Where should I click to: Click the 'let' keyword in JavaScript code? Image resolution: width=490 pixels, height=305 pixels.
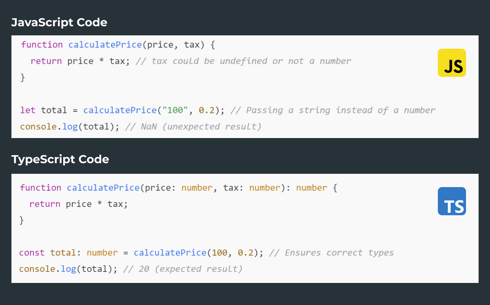pyautogui.click(x=28, y=110)
